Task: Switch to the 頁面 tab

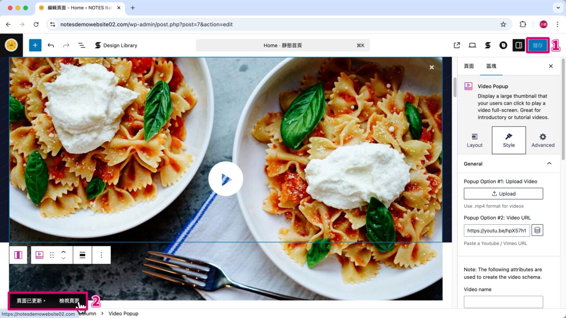Action: click(x=469, y=66)
